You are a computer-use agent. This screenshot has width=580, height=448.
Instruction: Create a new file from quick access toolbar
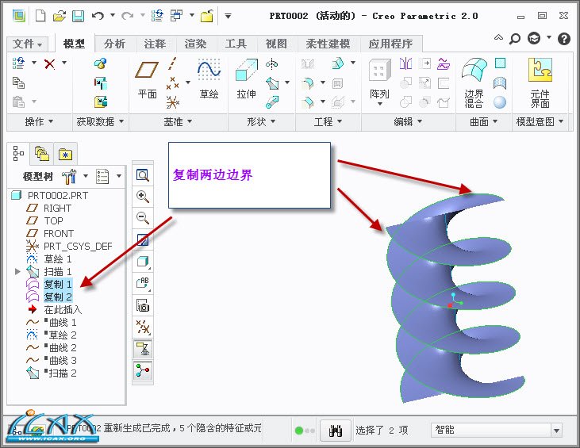point(40,16)
